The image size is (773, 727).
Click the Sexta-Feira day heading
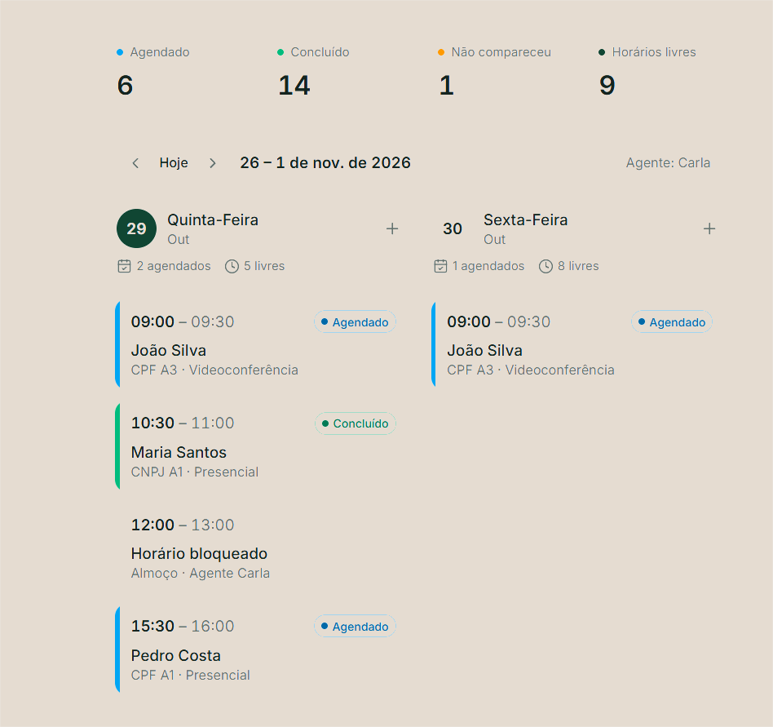[x=525, y=220]
